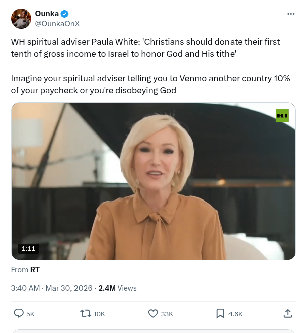The height and width of the screenshot is (333, 306).
Task: Click the 10K reposts count
Action: coord(99,314)
